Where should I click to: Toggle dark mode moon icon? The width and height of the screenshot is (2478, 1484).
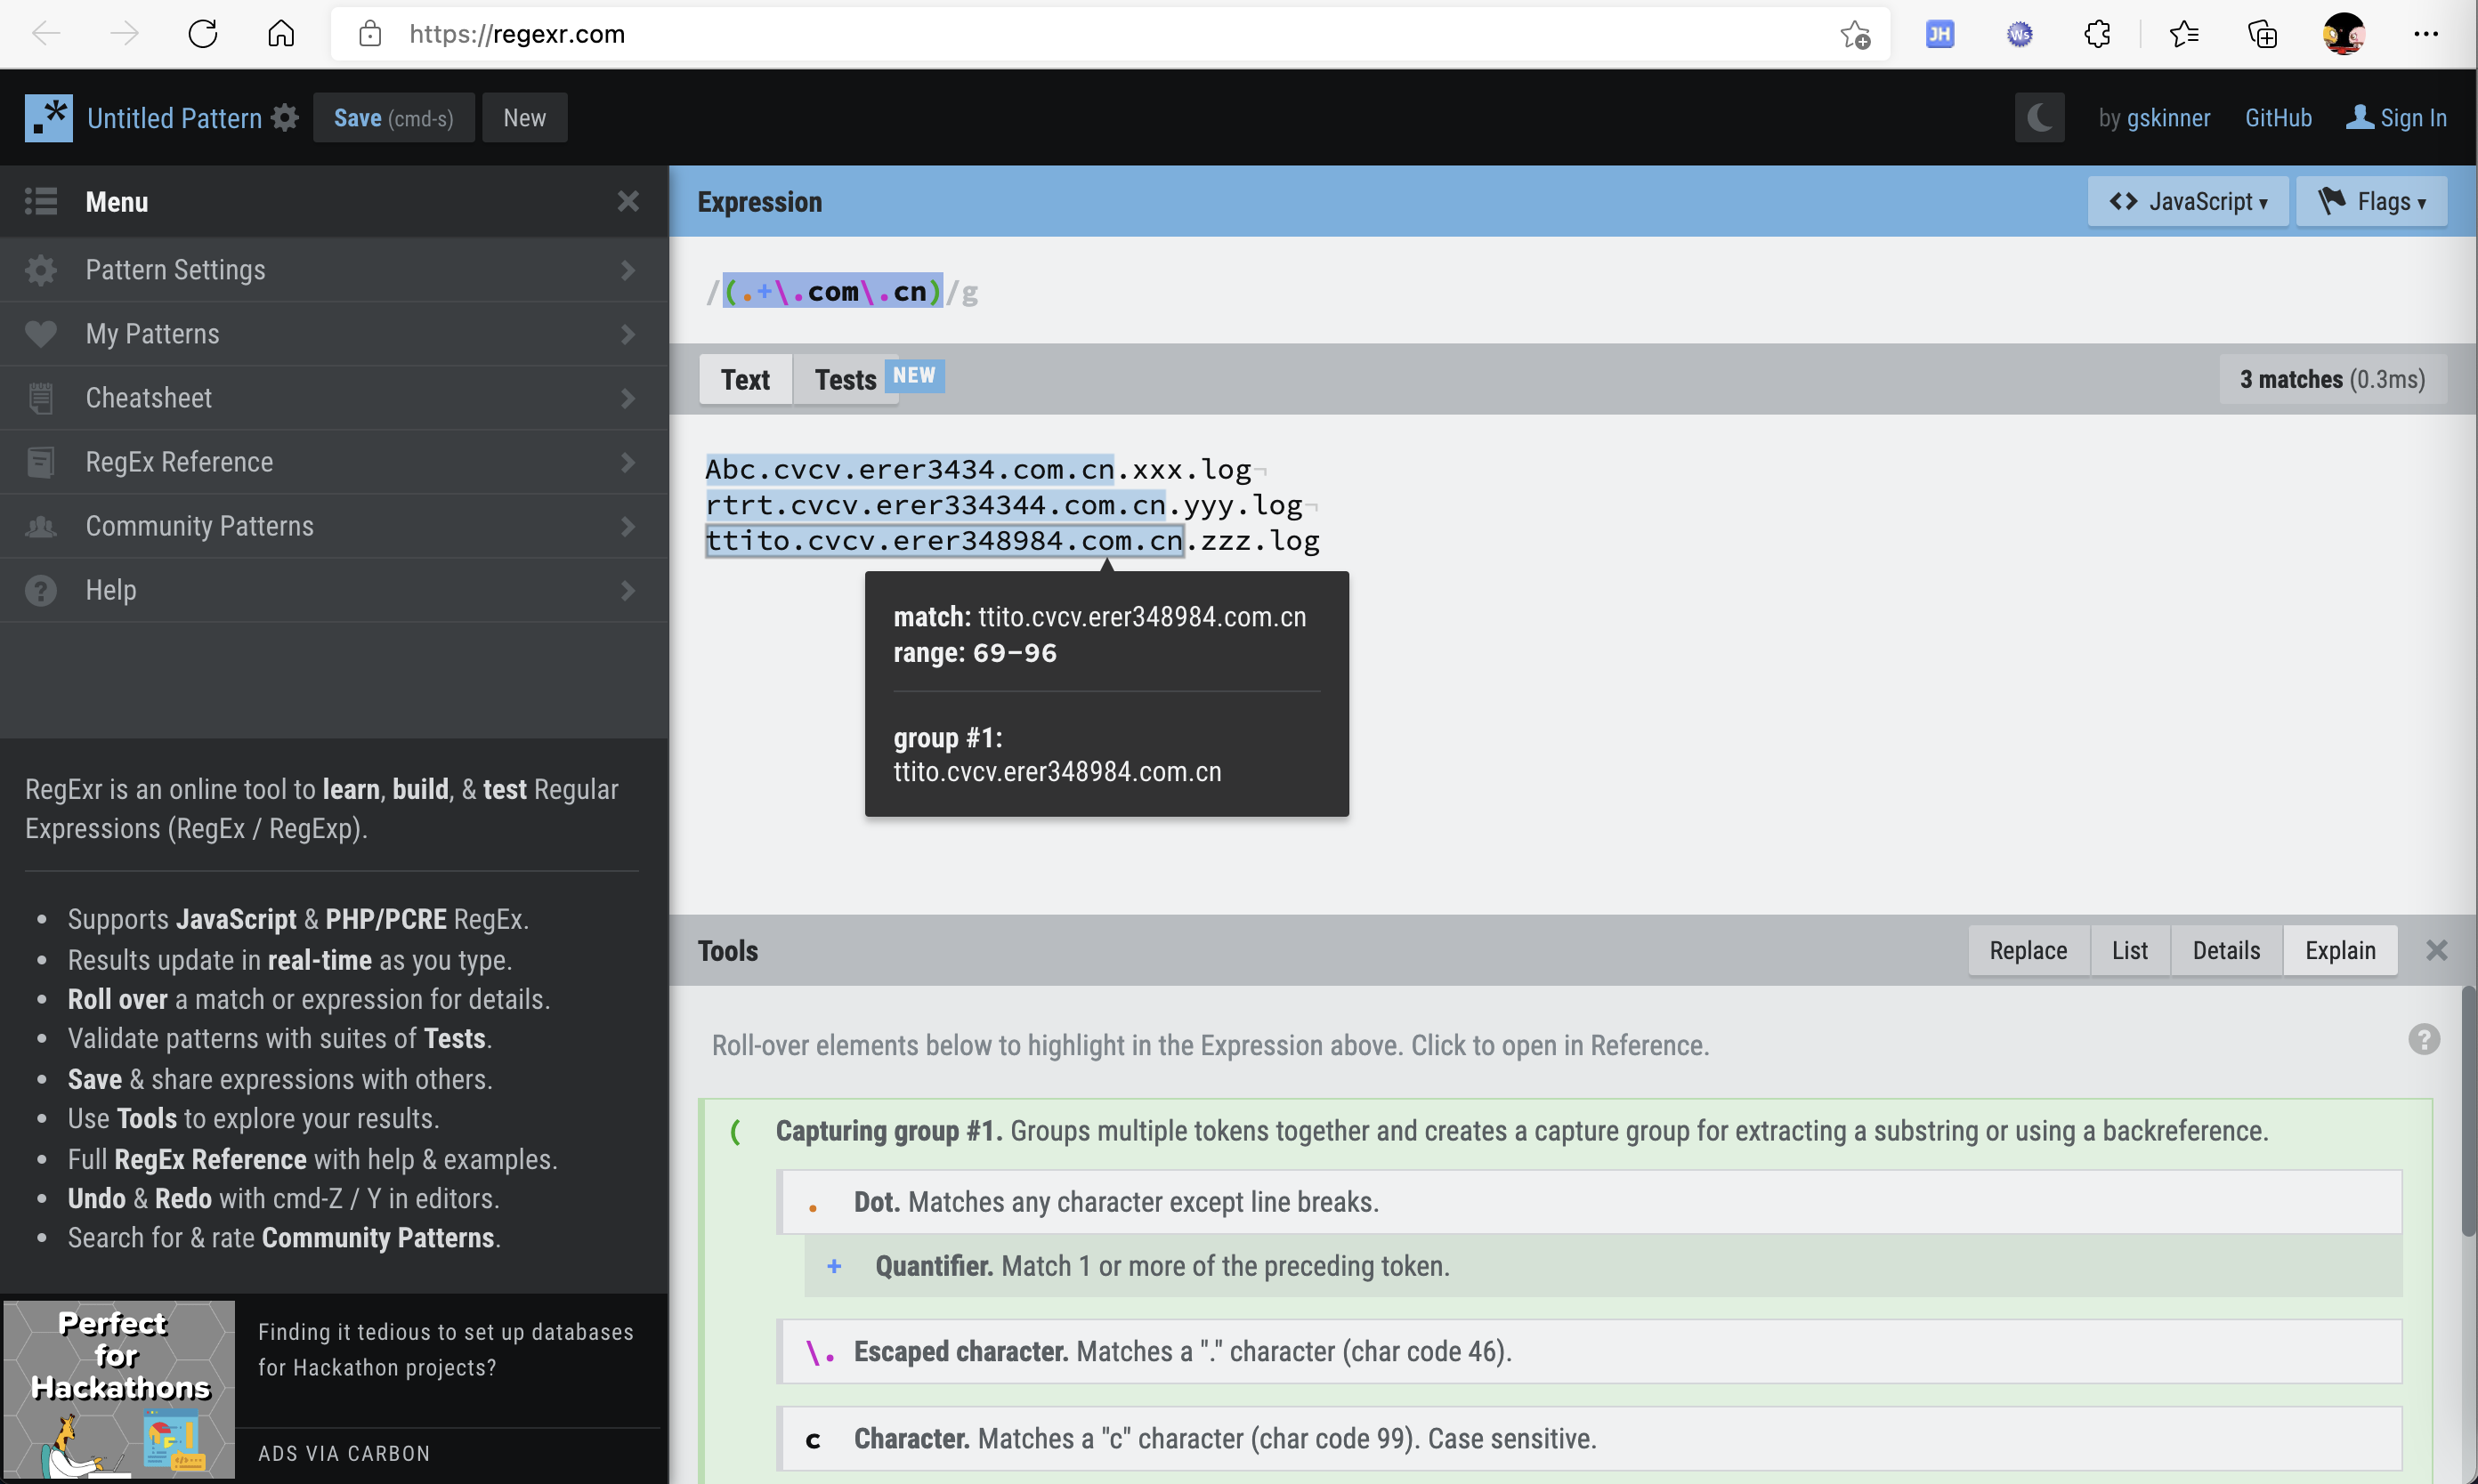tap(2039, 118)
